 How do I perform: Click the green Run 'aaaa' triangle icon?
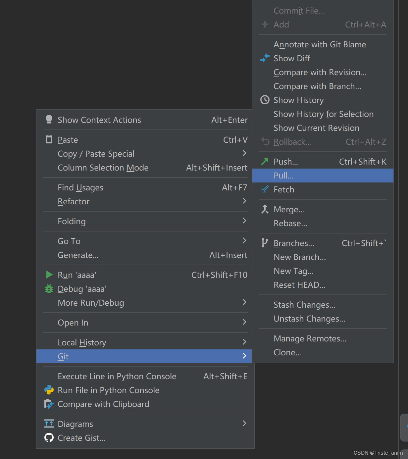click(x=49, y=275)
